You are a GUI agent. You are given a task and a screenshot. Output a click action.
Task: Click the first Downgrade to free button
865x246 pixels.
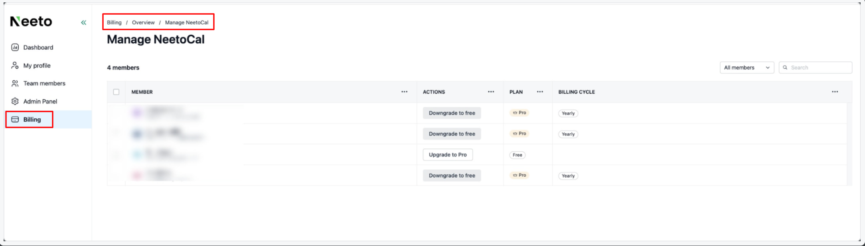(x=452, y=113)
